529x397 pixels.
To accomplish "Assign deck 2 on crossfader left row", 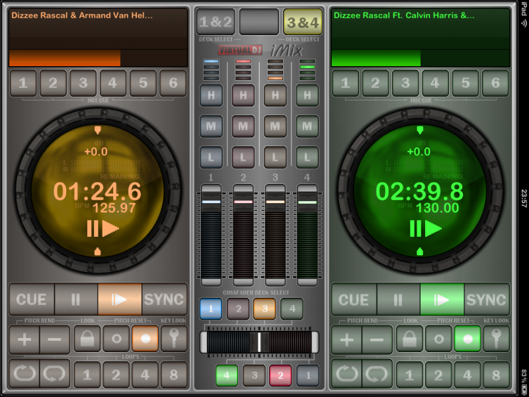I will tap(238, 308).
